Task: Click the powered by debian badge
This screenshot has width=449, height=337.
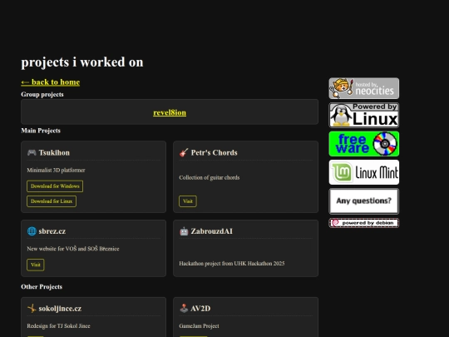Action: (364, 223)
